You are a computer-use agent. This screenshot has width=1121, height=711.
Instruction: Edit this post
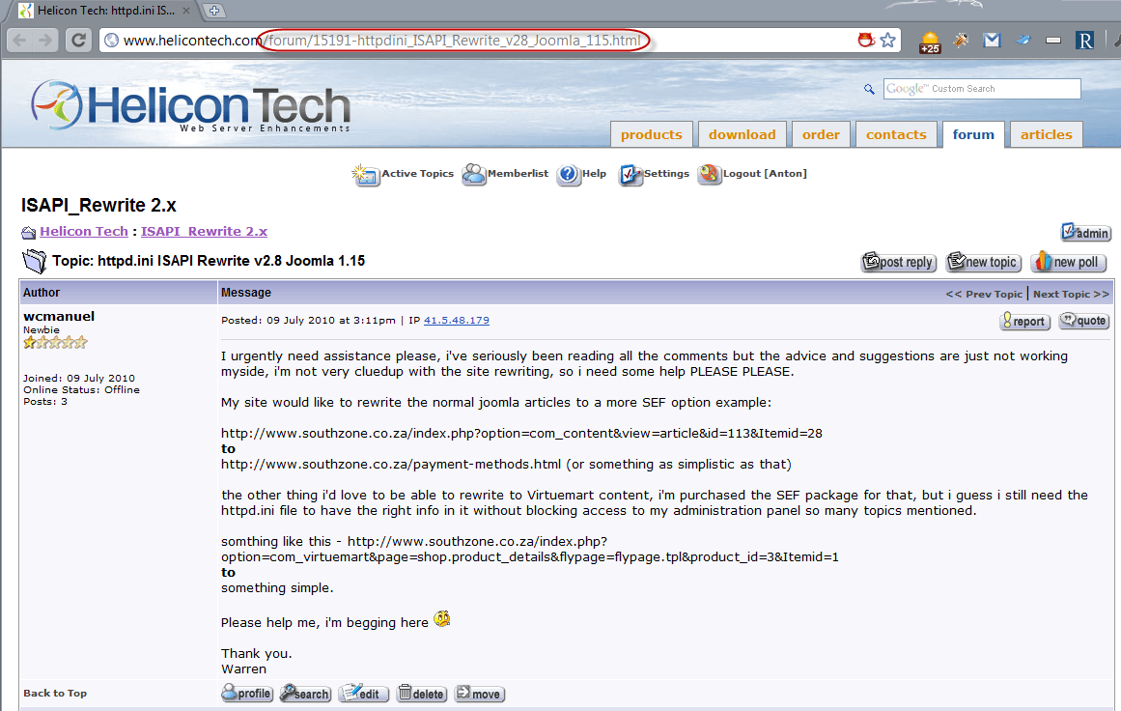tap(363, 693)
